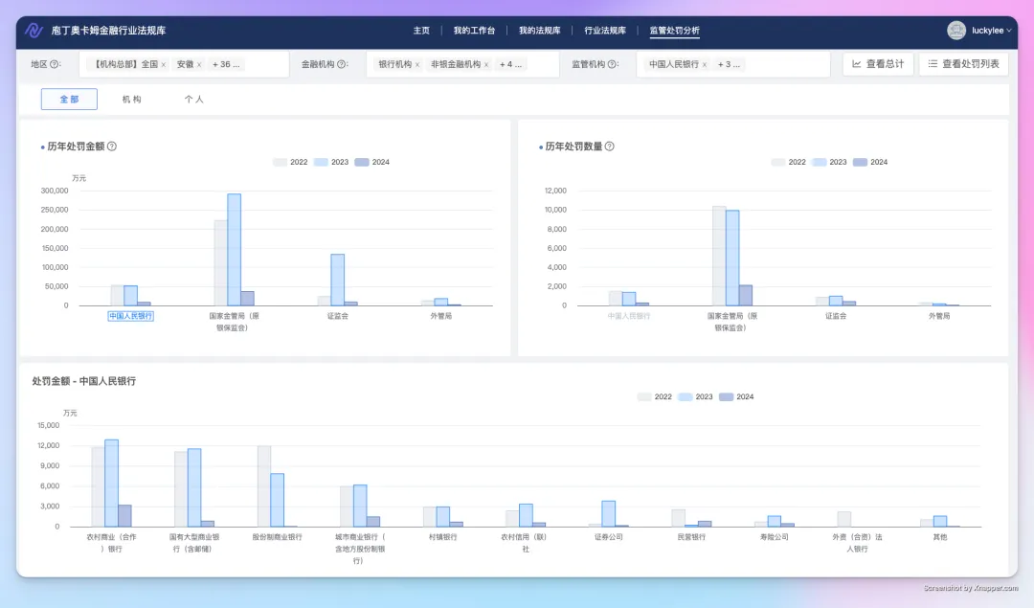Expand the +4 hidden 金融机构 tags
The height and width of the screenshot is (608, 1034).
tap(510, 64)
